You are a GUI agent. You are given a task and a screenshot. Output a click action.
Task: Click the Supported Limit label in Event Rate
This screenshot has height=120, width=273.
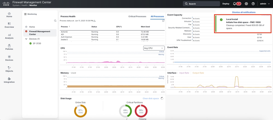point(265,51)
